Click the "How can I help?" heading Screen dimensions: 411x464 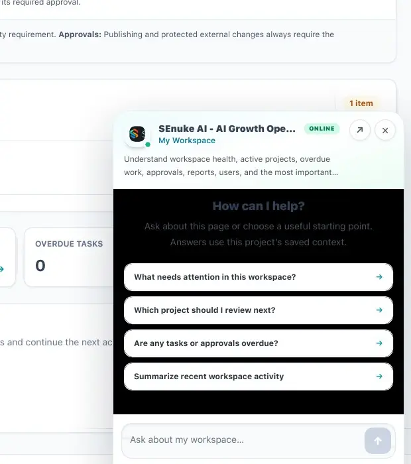pos(259,206)
